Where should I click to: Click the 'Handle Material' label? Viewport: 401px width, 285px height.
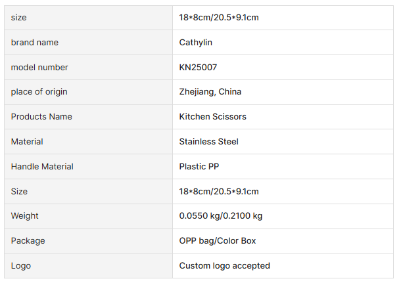tap(42, 167)
